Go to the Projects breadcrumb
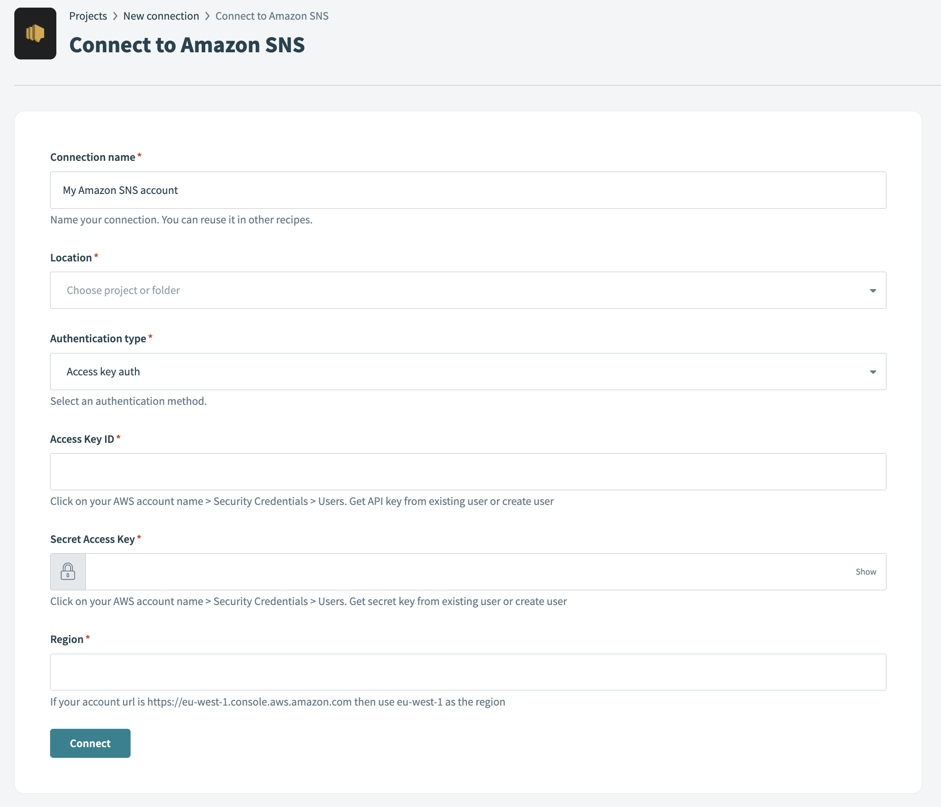The width and height of the screenshot is (941, 807). (x=88, y=16)
